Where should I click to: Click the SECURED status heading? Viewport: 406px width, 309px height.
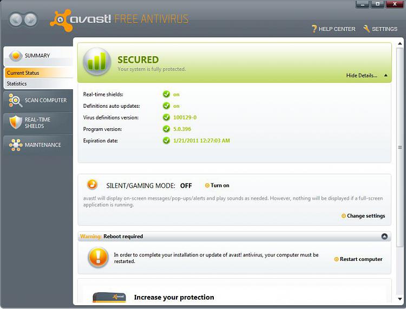point(138,60)
